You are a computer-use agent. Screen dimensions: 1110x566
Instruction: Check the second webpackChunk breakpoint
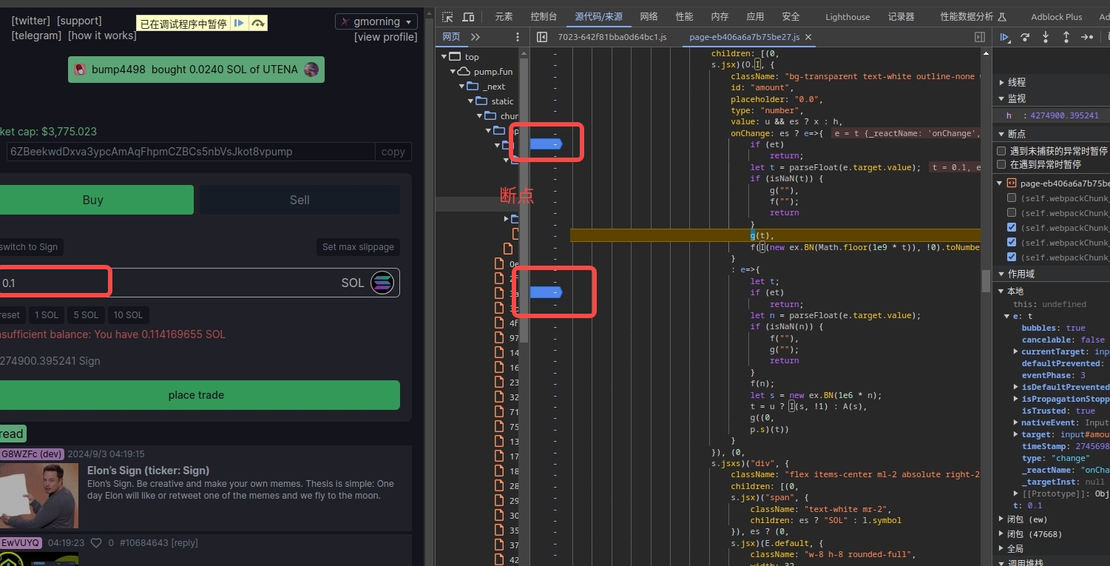pos(1012,213)
